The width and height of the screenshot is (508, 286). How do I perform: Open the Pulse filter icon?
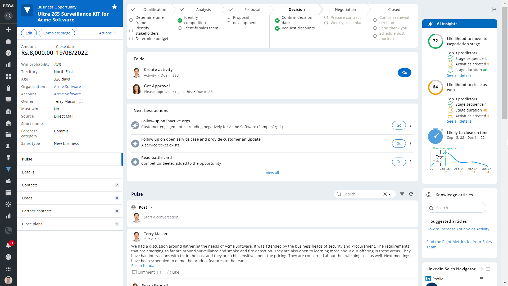[x=402, y=194]
